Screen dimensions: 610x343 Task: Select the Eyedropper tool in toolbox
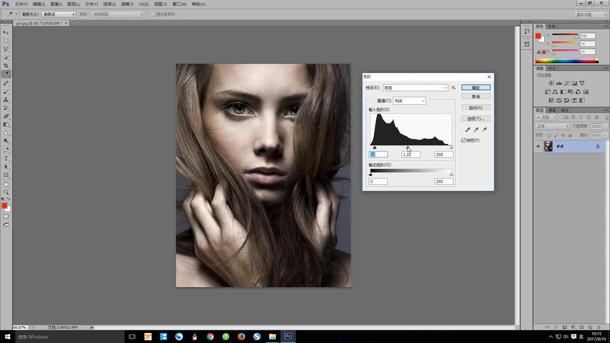point(6,74)
